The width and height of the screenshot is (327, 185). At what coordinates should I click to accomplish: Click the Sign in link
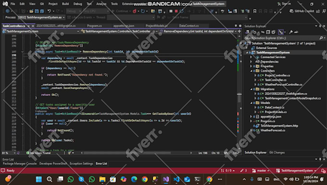pyautogui.click(x=284, y=4)
